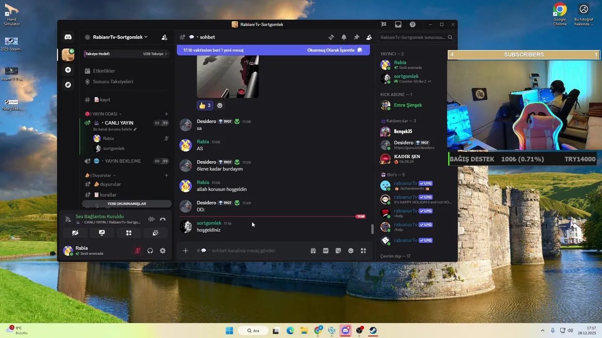Viewport: 602px width, 338px height.
Task: Create channel in YAYIN ODASI category
Action: click(166, 114)
